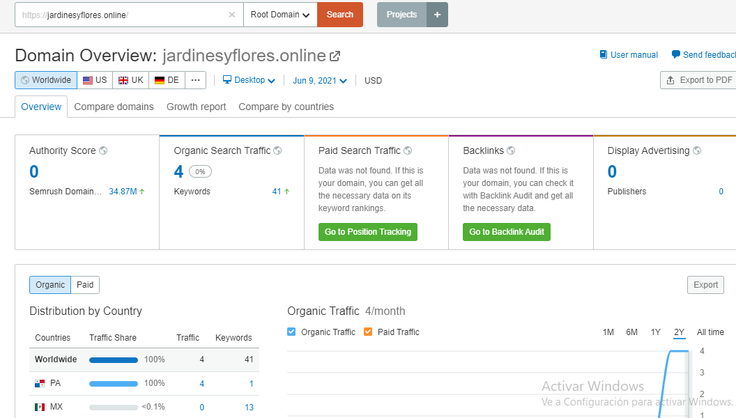Click MX keywords value 13

click(250, 408)
